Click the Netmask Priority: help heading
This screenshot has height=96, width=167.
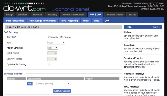click(134, 74)
